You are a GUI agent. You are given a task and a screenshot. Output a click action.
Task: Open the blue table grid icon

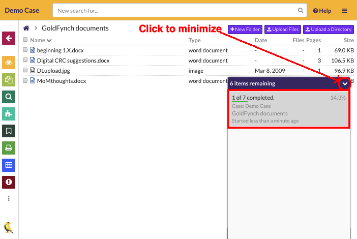click(9, 165)
